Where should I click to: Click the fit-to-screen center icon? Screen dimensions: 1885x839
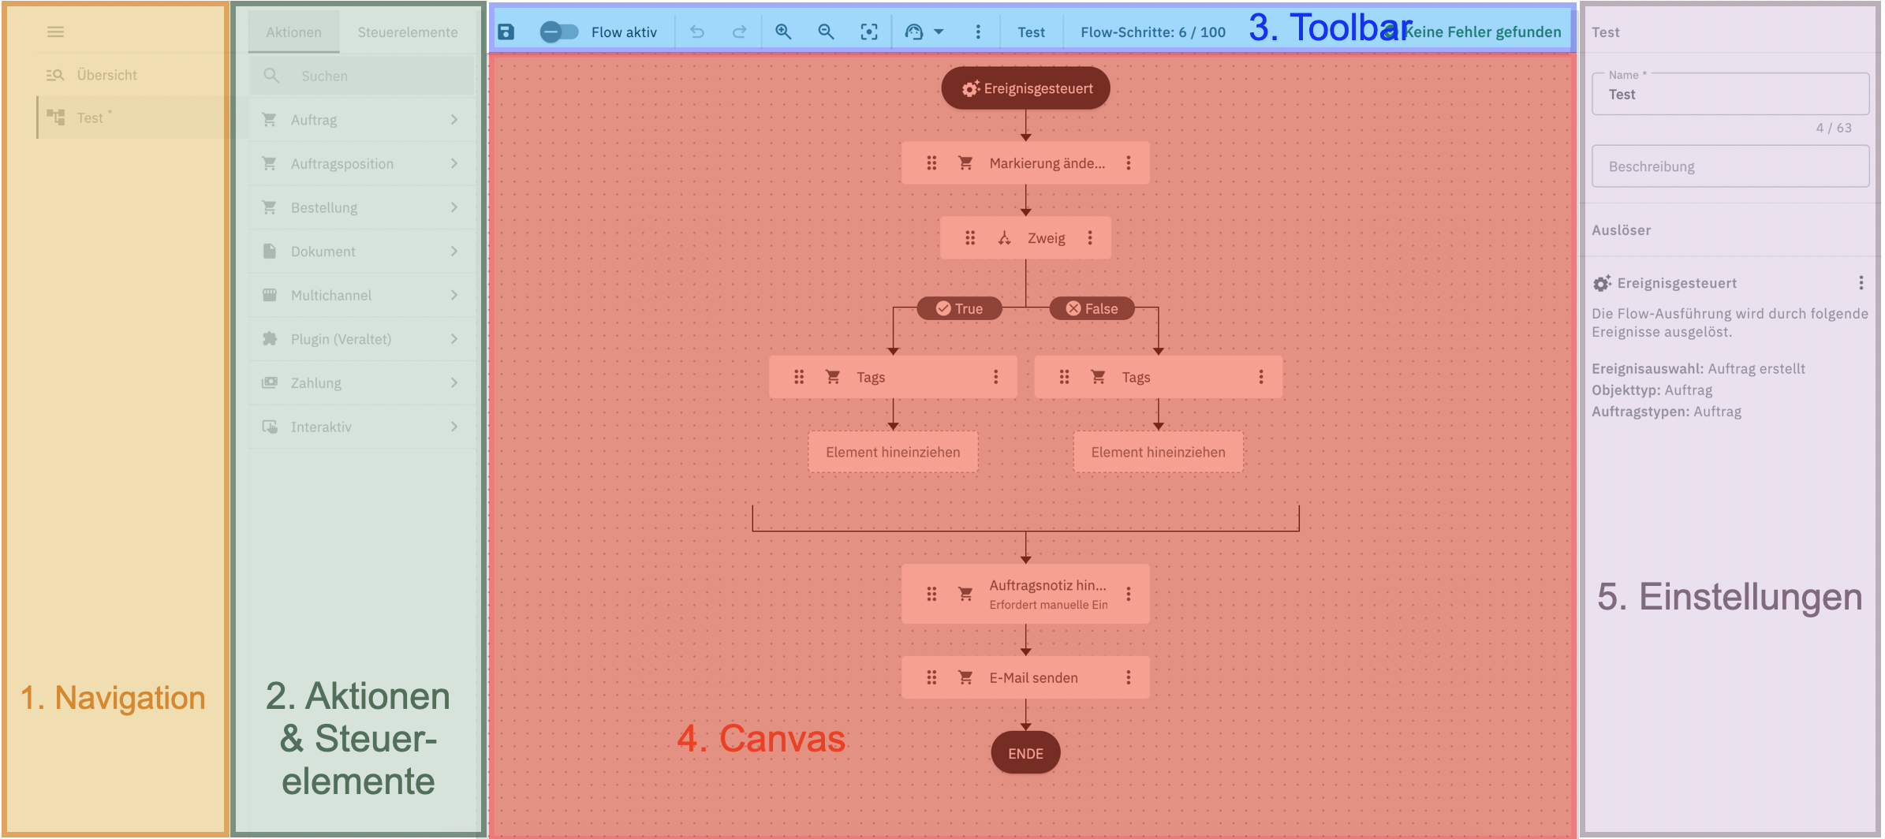869,32
